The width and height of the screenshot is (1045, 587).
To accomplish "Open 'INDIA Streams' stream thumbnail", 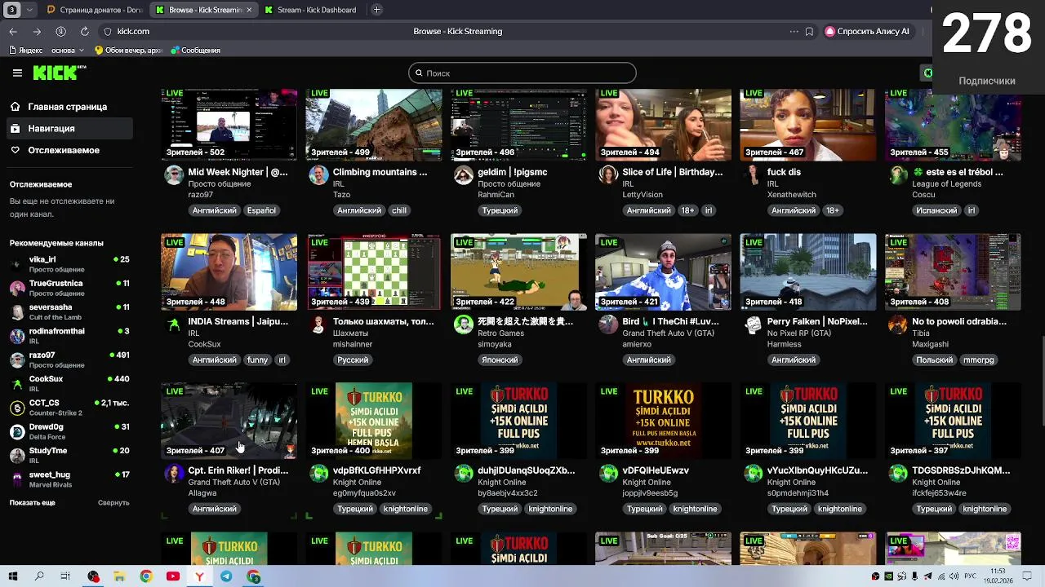I will pyautogui.click(x=229, y=272).
